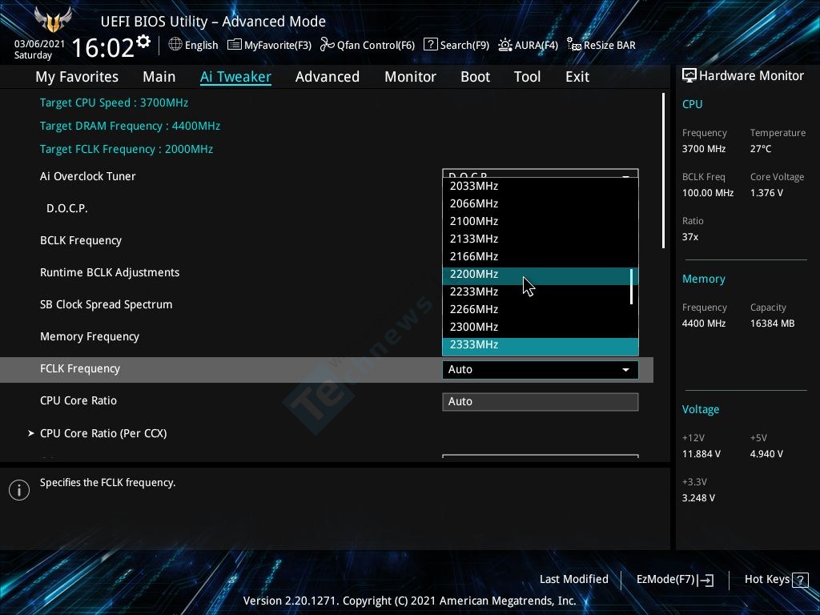The width and height of the screenshot is (820, 615).
Task: Open Search(F9) tool
Action: pyautogui.click(x=456, y=45)
